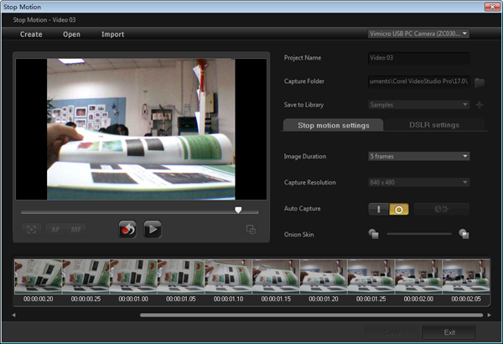The image size is (503, 344).
Task: Click the enlarge preview icon
Action: [x=250, y=230]
